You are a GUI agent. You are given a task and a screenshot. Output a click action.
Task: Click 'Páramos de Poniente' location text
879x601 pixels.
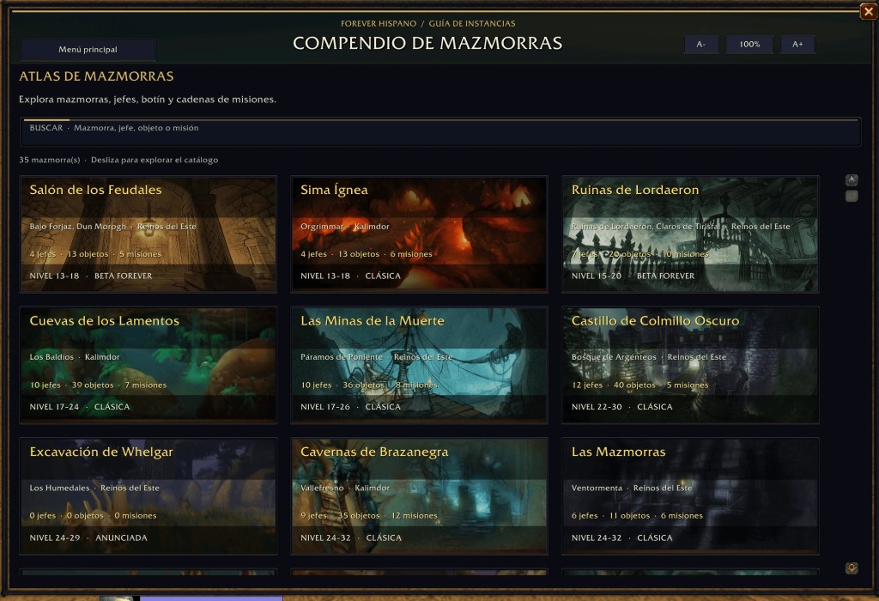pyautogui.click(x=342, y=357)
